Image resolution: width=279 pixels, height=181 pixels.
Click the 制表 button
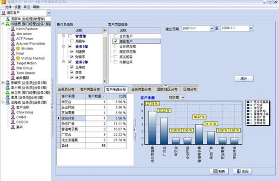pos(219,171)
